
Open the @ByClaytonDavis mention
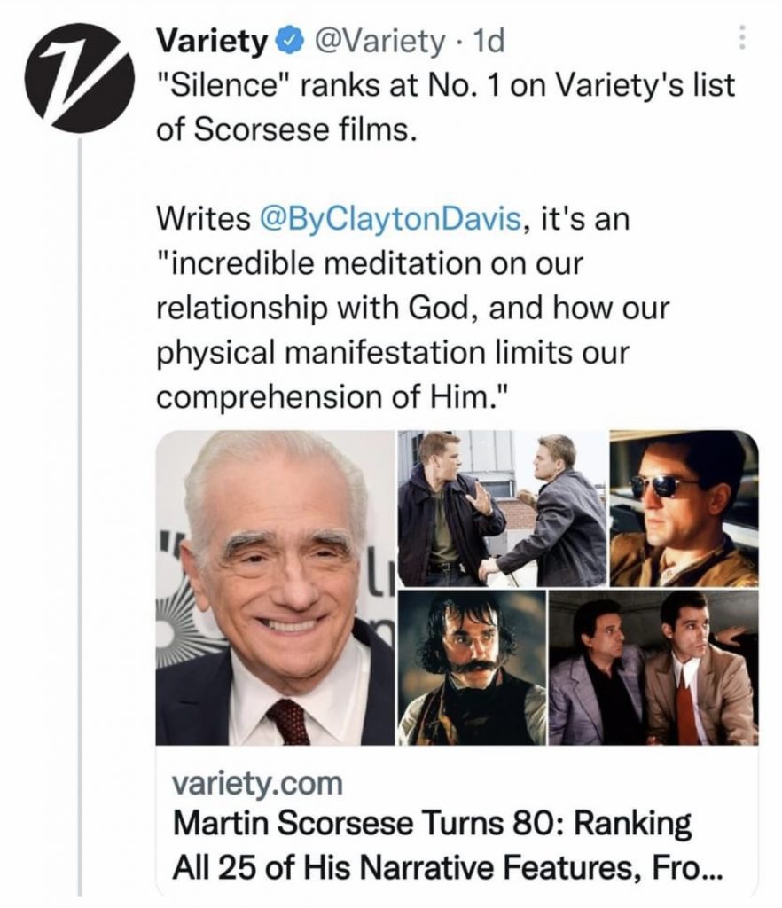(390, 218)
